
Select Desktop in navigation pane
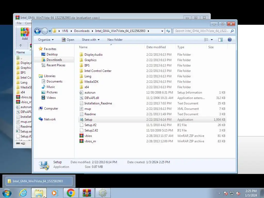coord(52,54)
